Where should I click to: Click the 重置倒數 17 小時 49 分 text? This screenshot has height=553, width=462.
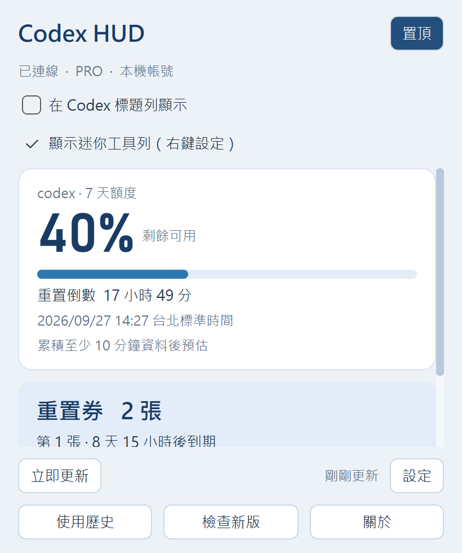click(114, 295)
